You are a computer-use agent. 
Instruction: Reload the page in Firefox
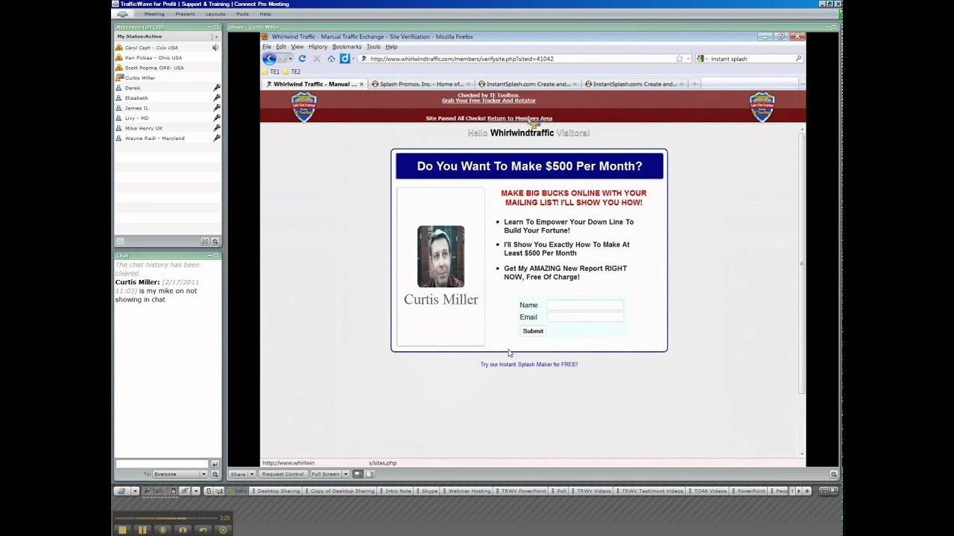(x=302, y=59)
